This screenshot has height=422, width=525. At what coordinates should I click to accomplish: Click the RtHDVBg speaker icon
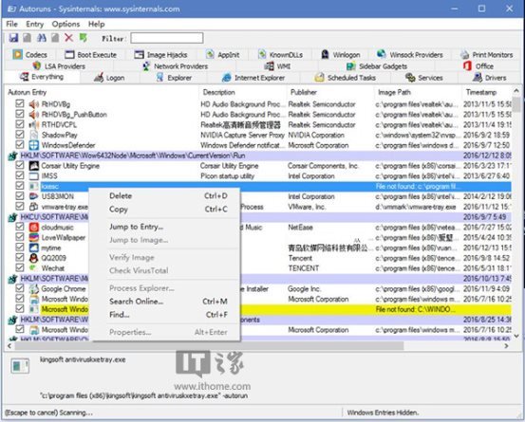pos(34,104)
